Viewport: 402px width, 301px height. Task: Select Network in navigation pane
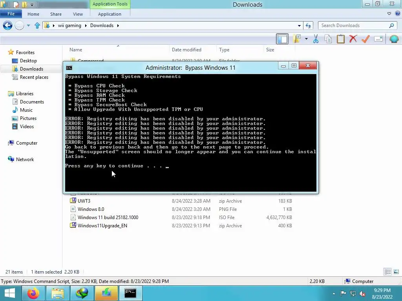25,159
